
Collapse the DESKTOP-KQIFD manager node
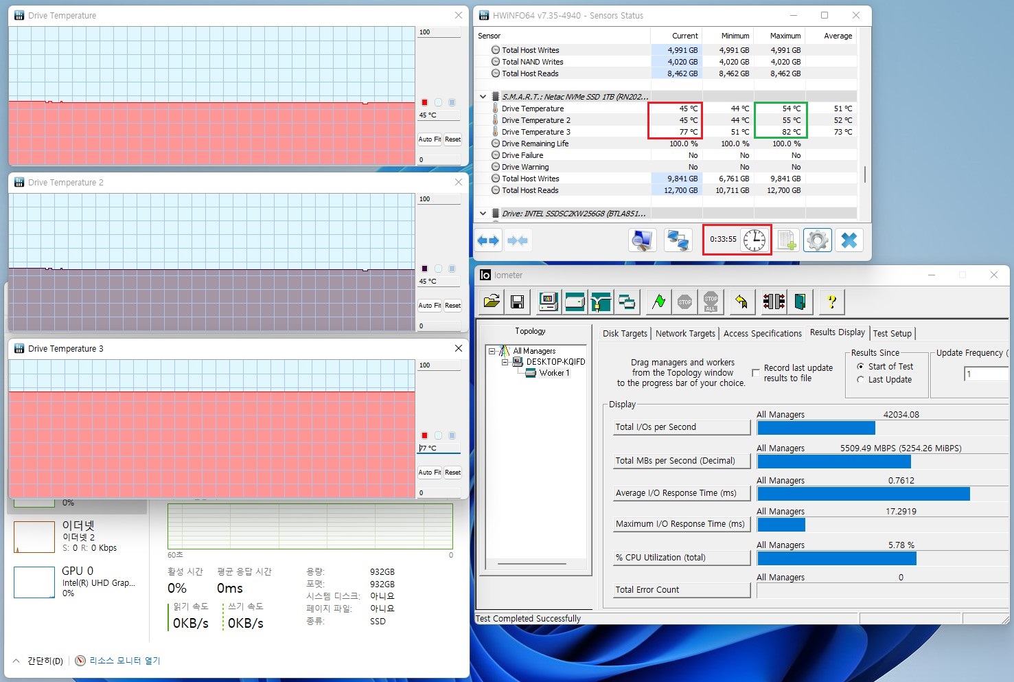(x=504, y=362)
